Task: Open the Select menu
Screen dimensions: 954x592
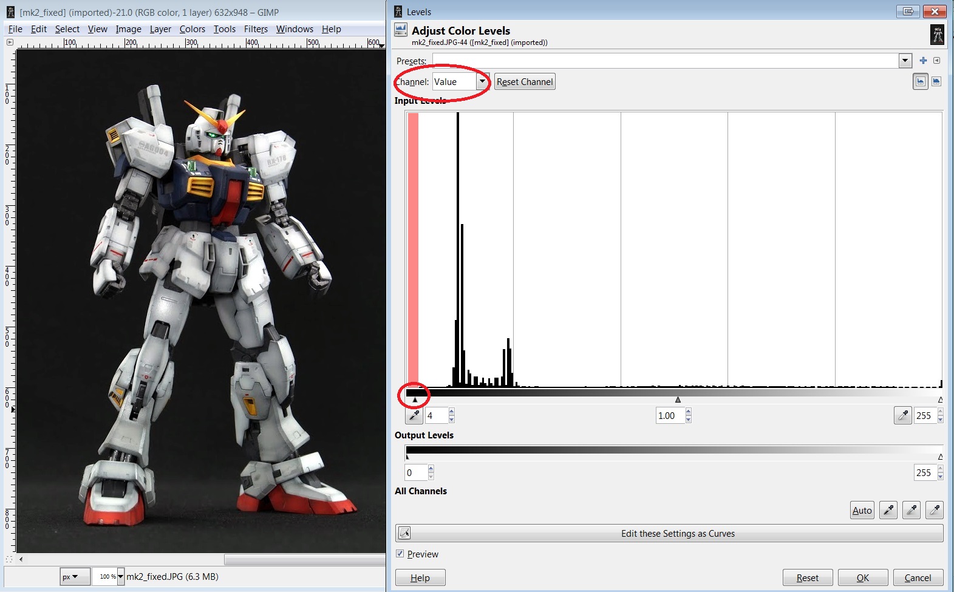Action: pos(67,29)
